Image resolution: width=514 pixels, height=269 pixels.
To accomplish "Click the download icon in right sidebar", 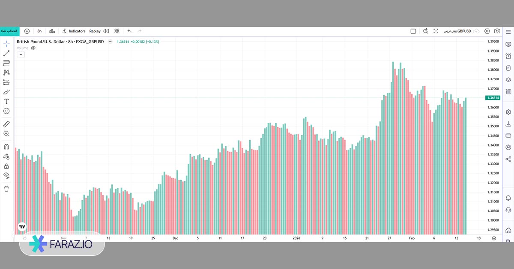I will [x=508, y=124].
